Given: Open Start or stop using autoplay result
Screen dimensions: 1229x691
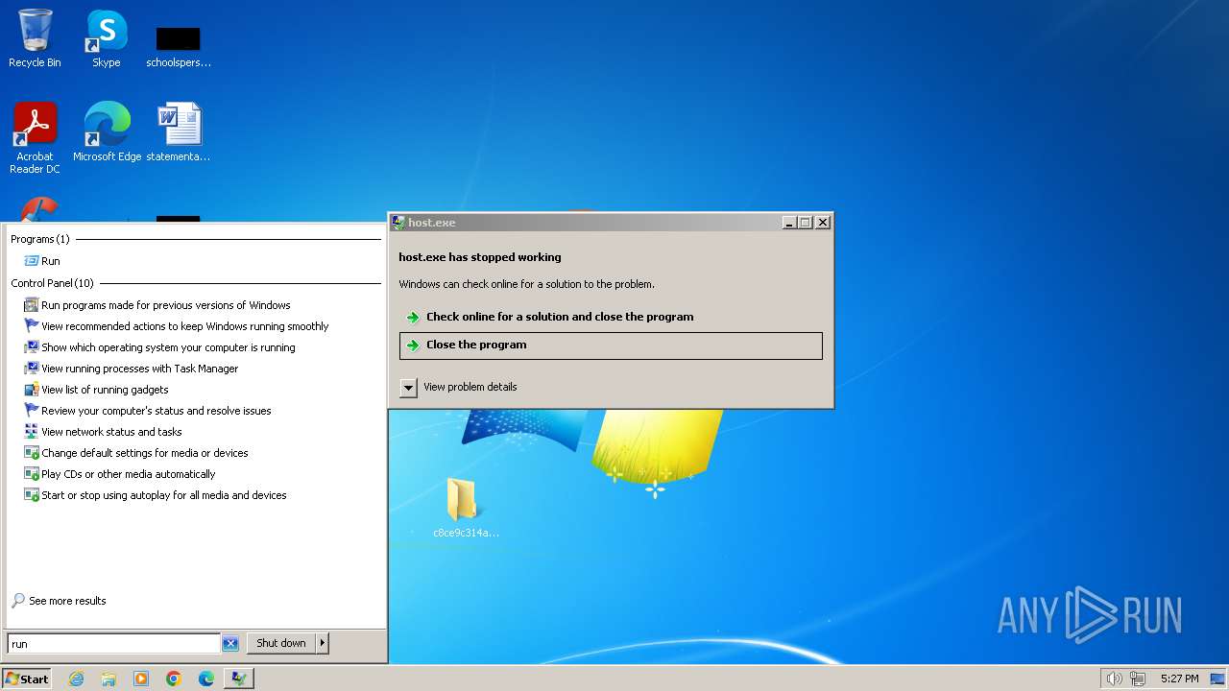Looking at the screenshot, I should tap(156, 495).
